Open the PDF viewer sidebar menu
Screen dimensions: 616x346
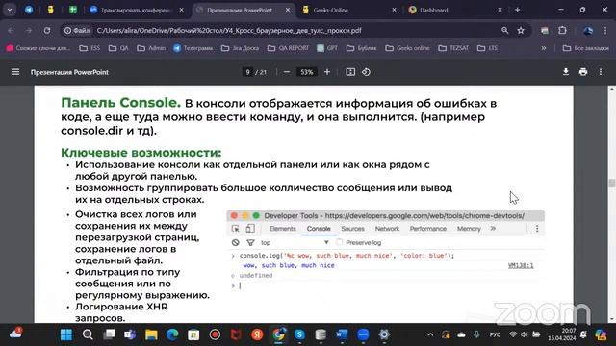point(15,72)
